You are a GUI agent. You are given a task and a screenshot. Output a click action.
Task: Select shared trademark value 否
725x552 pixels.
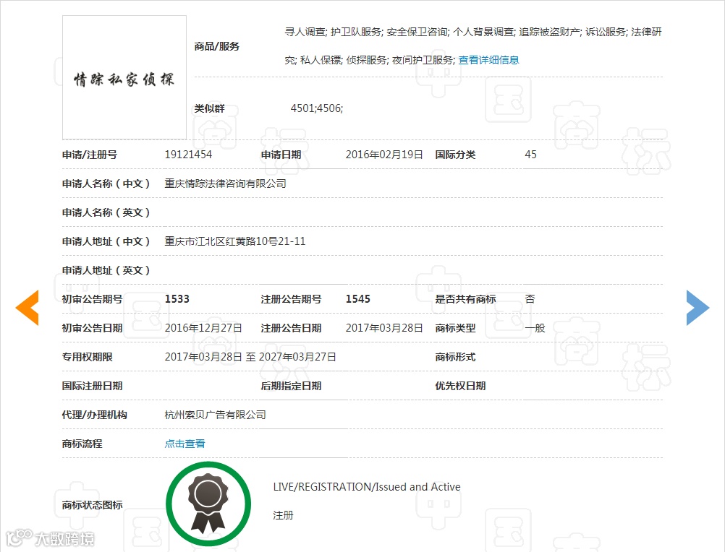[530, 299]
